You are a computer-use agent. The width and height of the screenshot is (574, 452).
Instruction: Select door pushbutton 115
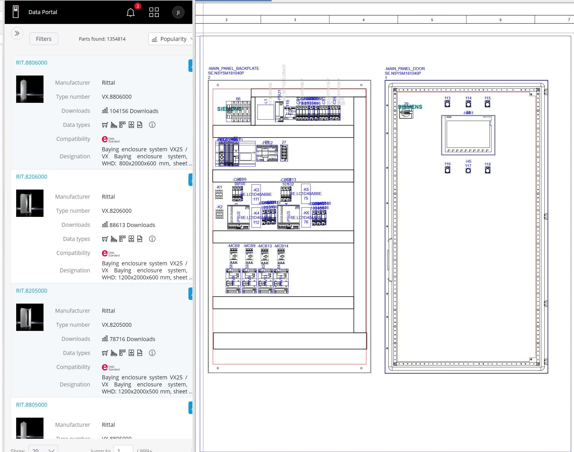tap(487, 104)
